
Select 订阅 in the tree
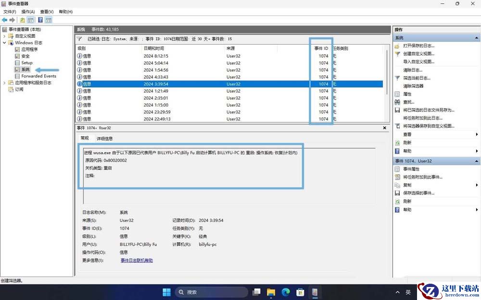coord(19,89)
